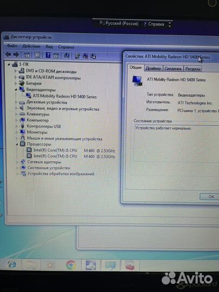Select the Компьютер tree item
Viewport: 219px width, 292px height.
38,120
